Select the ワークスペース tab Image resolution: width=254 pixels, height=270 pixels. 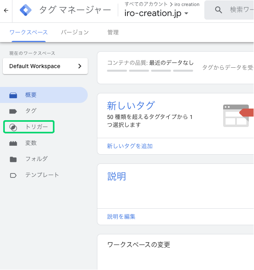(x=28, y=32)
